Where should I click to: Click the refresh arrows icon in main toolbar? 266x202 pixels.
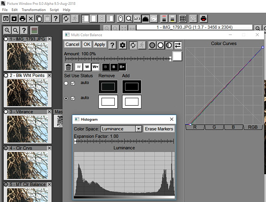[x=66, y=19]
